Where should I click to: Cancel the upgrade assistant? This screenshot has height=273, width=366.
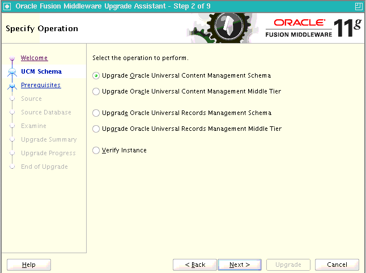point(337,265)
